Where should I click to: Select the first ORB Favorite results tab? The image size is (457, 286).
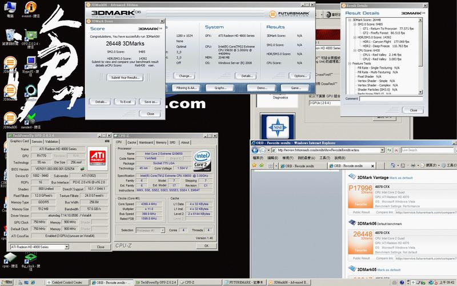[x=302, y=166]
